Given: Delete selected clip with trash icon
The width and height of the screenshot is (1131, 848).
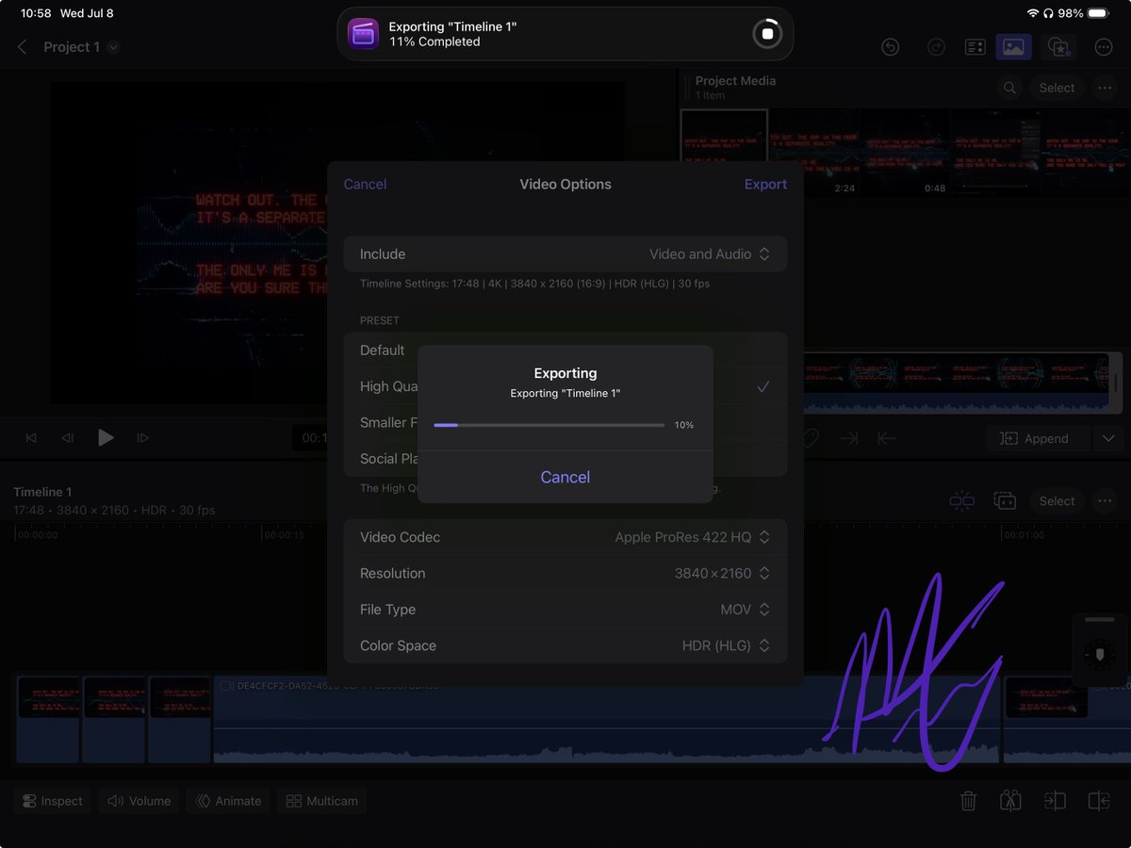Looking at the screenshot, I should coord(968,801).
